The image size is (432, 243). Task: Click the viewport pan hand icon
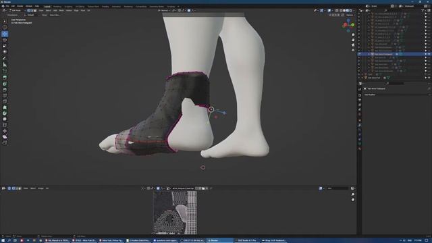click(353, 40)
